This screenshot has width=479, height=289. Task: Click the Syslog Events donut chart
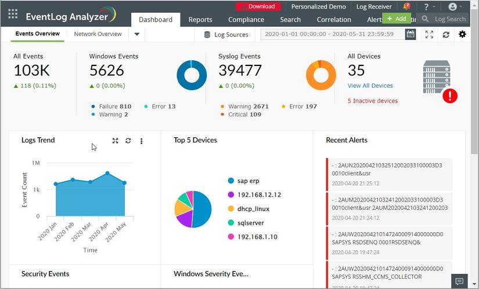pos(320,75)
